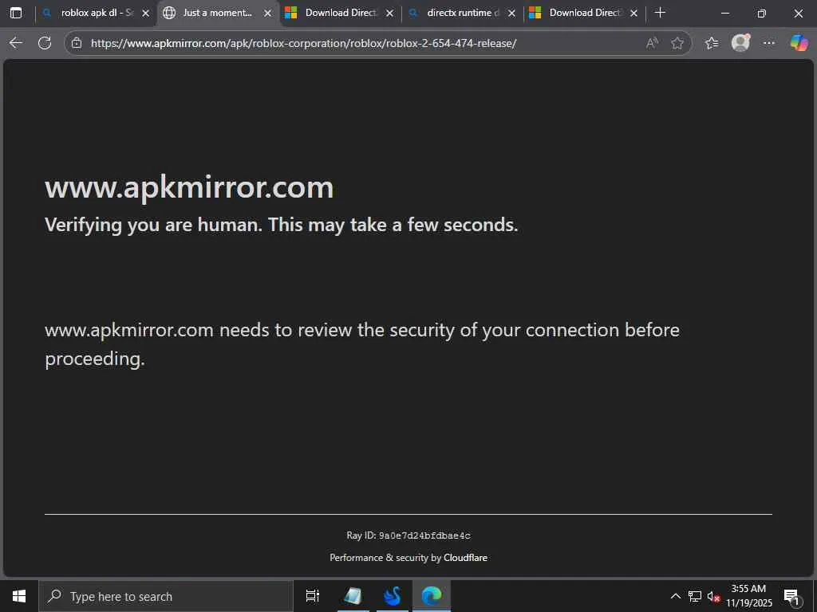
Task: Close the first 'Download Direct' tab
Action: pyautogui.click(x=389, y=14)
